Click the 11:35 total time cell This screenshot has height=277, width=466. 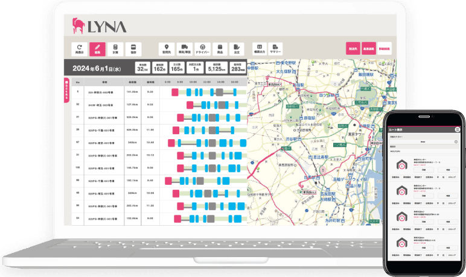pos(150,130)
